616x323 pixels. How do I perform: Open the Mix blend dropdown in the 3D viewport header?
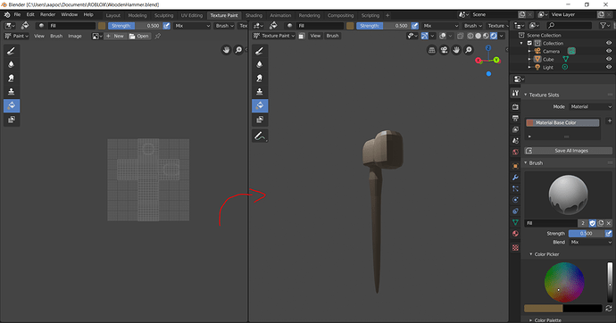pyautogui.click(x=440, y=26)
